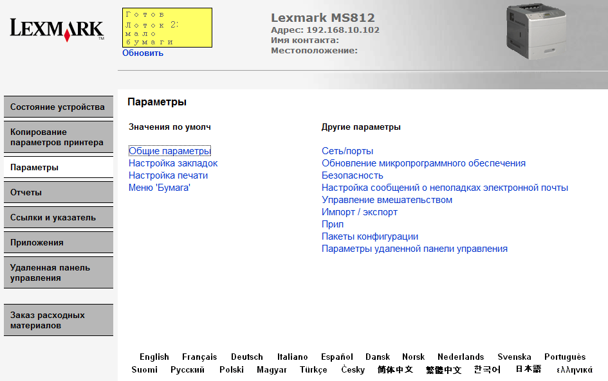
Task: Switch language to Italiano
Action: coord(292,357)
